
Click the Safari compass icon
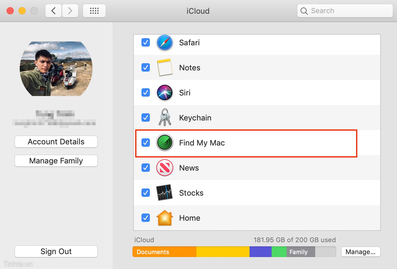164,43
